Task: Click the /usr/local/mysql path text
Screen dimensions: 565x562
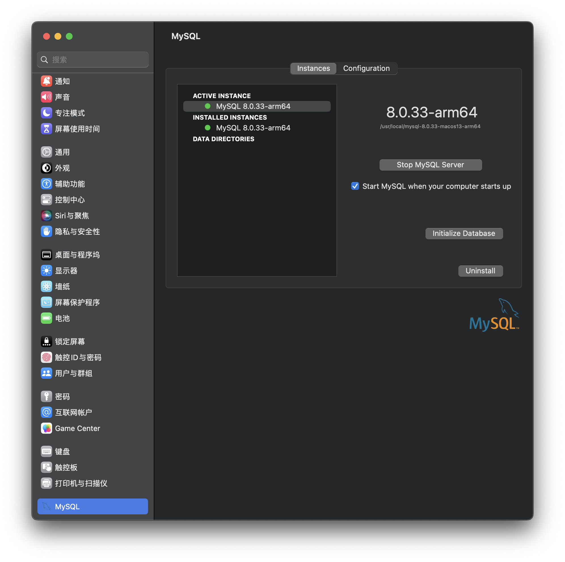Action: coord(430,127)
